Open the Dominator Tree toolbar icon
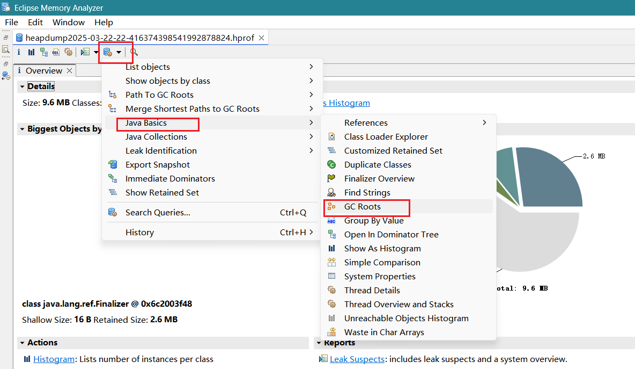635x369 pixels. (44, 52)
